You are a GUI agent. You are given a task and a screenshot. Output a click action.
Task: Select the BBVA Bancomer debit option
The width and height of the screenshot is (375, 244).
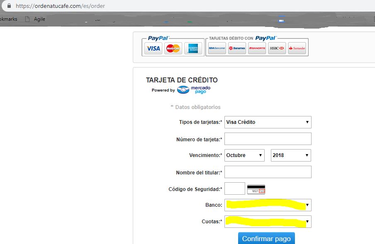click(x=217, y=48)
